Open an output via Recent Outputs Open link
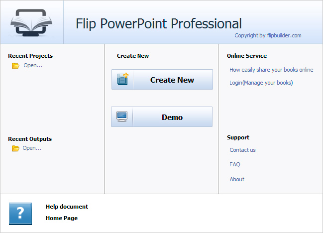The image size is (323, 233). [32, 148]
